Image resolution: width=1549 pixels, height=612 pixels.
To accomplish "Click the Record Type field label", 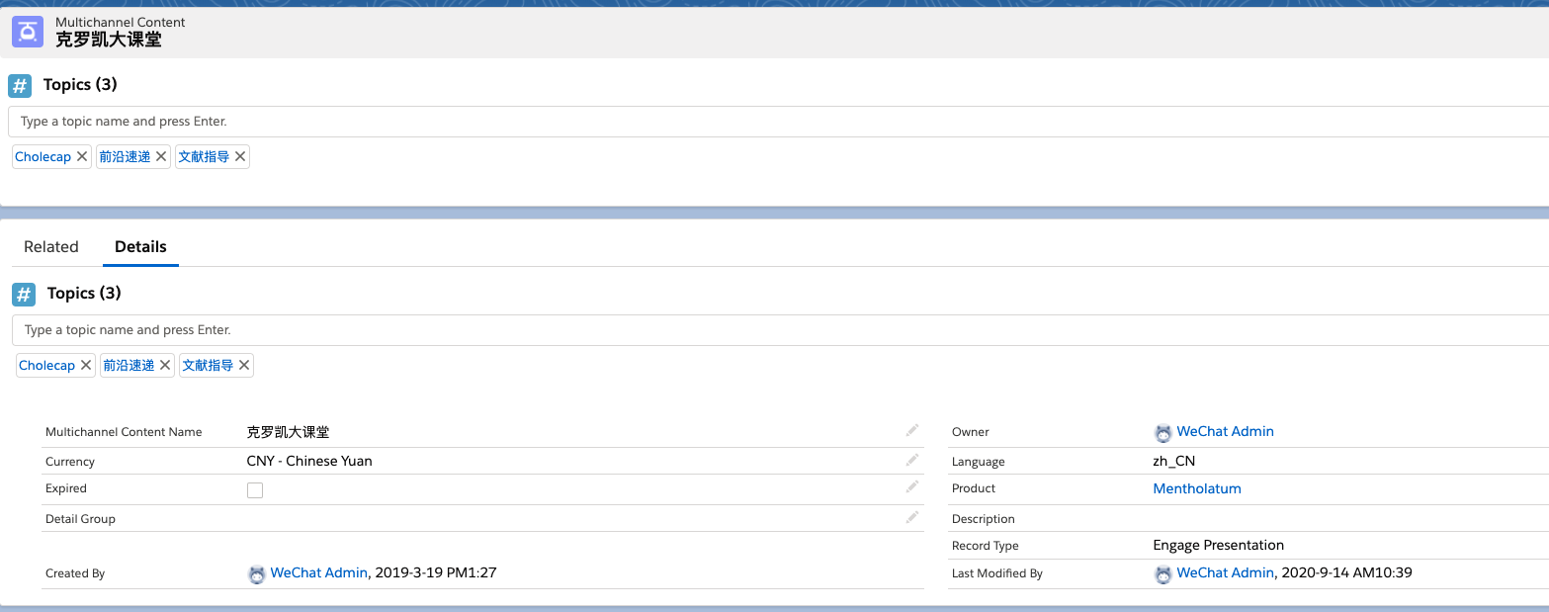I will [x=986, y=546].
